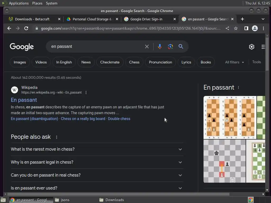Close the Google Drive: Sign-in tab

[175, 19]
